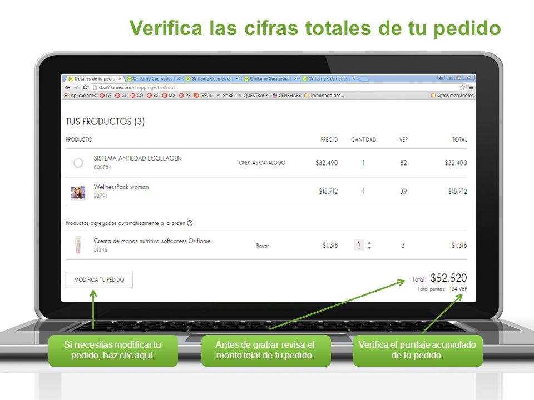This screenshot has width=534, height=400.
Task: Open the Aplicaciones apps shortcut
Action: 80,96
